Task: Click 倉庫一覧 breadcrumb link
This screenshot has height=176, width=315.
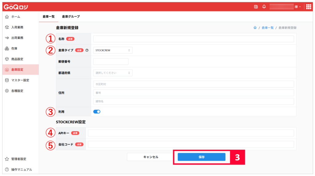Action: pyautogui.click(x=268, y=28)
